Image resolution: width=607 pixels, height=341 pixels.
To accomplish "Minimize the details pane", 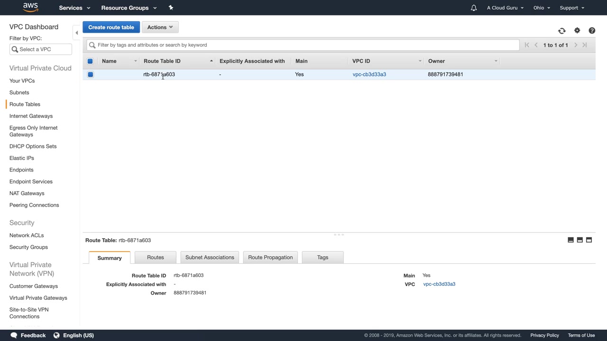I will coord(570,240).
